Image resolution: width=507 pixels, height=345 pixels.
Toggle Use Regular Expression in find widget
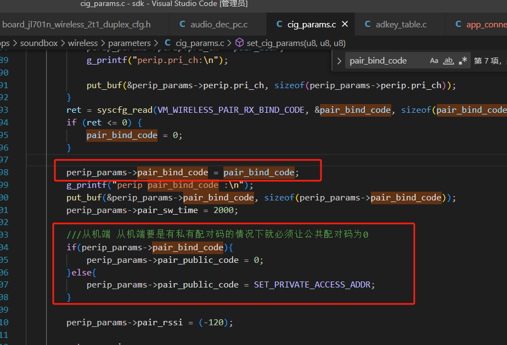(463, 61)
